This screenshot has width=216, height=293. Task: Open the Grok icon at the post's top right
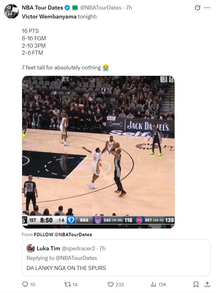pos(197,8)
